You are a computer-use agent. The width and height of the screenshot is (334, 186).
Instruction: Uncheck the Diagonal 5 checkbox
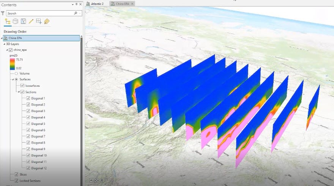point(28,123)
